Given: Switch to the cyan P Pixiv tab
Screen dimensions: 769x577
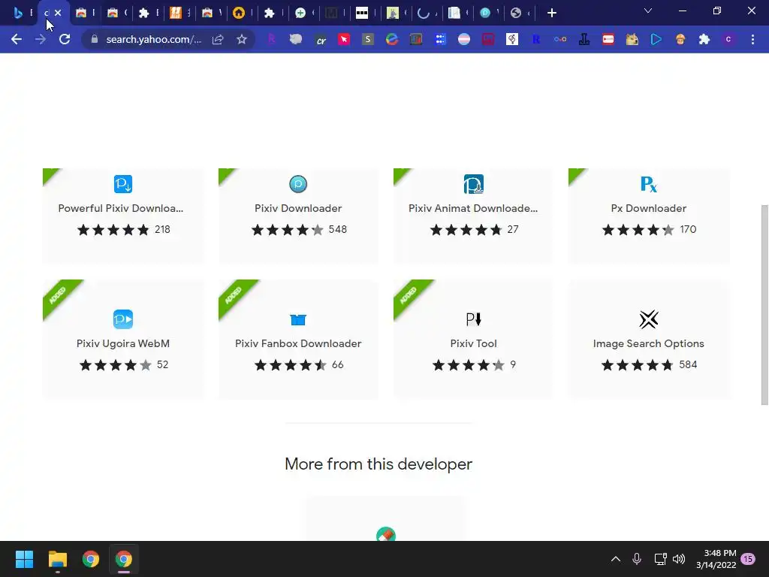Looking at the screenshot, I should [485, 13].
